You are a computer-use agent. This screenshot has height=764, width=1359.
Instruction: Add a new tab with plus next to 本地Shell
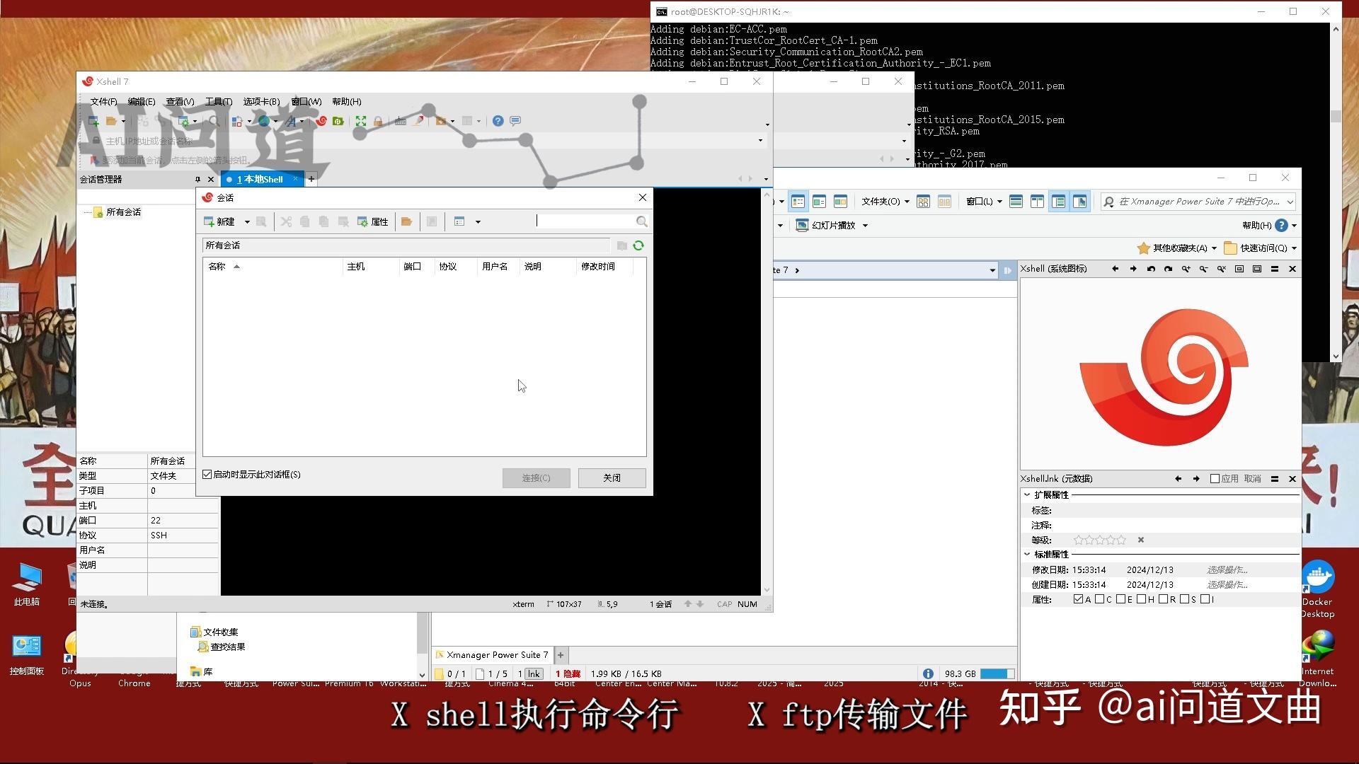311,180
